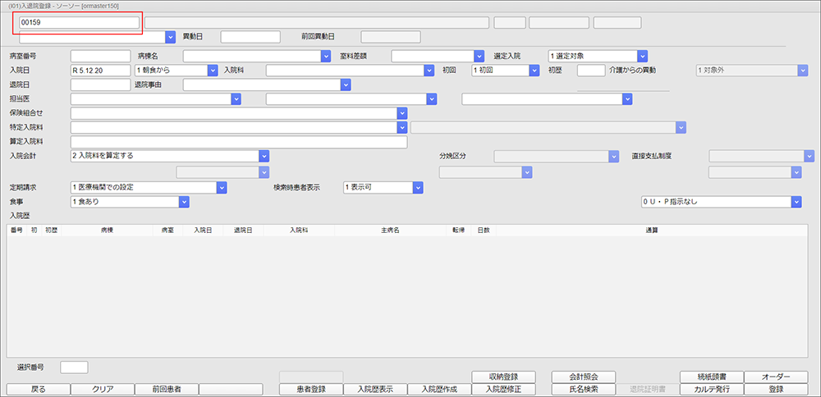Expand the 0 U・P指示なし dropdown

796,202
